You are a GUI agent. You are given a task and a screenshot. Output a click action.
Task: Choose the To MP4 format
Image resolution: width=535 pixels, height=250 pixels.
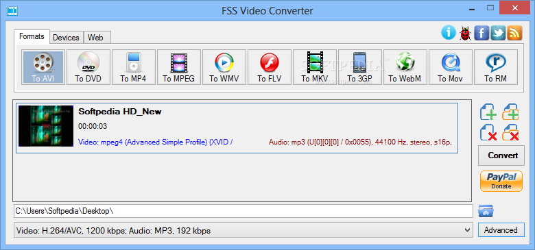[x=134, y=67]
